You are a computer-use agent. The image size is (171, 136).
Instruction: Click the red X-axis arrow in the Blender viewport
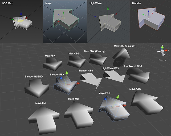click(152, 13)
